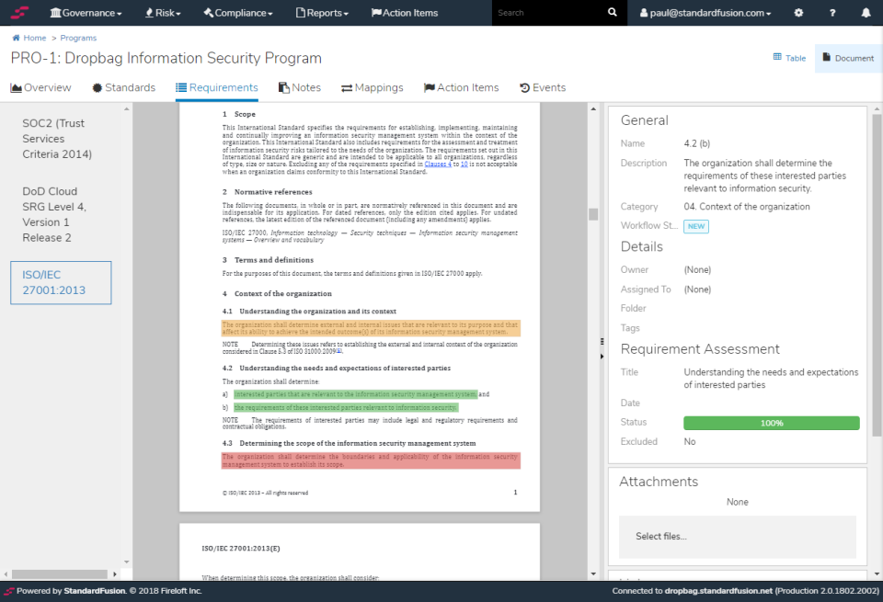Go to Action Items in top navbar
The width and height of the screenshot is (883, 602).
(405, 12)
